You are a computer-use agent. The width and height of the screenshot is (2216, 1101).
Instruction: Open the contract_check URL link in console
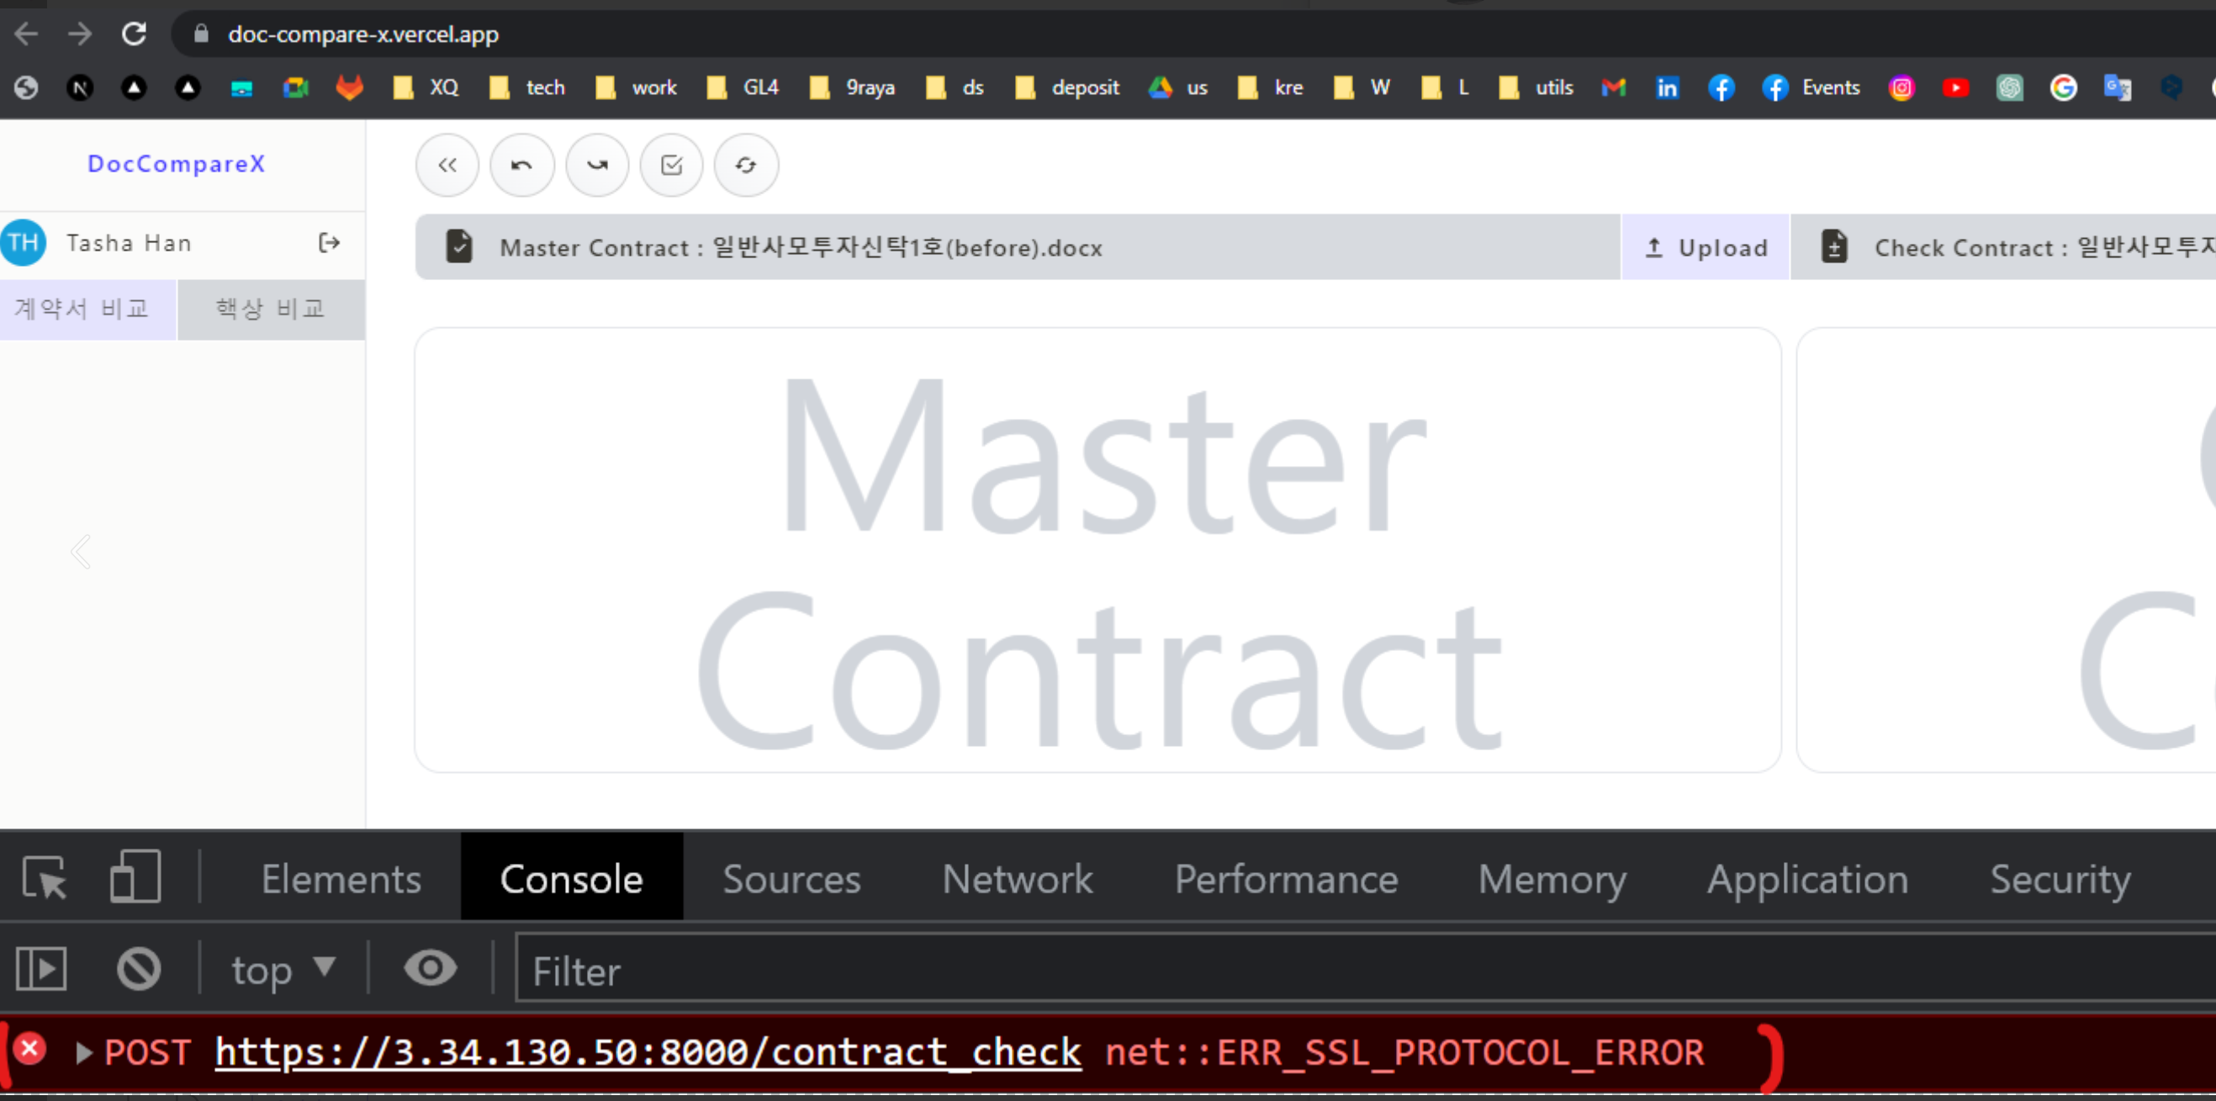pos(648,1053)
